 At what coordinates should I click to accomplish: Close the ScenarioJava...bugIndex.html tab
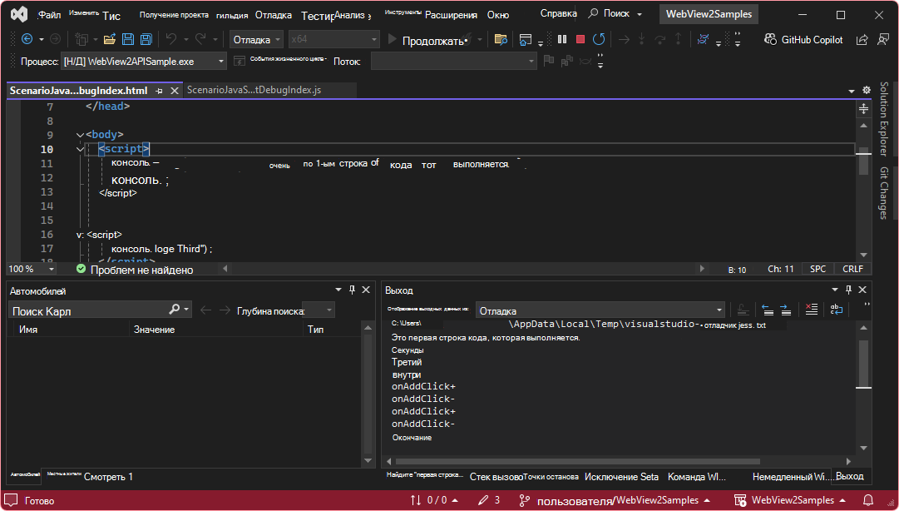click(x=175, y=91)
